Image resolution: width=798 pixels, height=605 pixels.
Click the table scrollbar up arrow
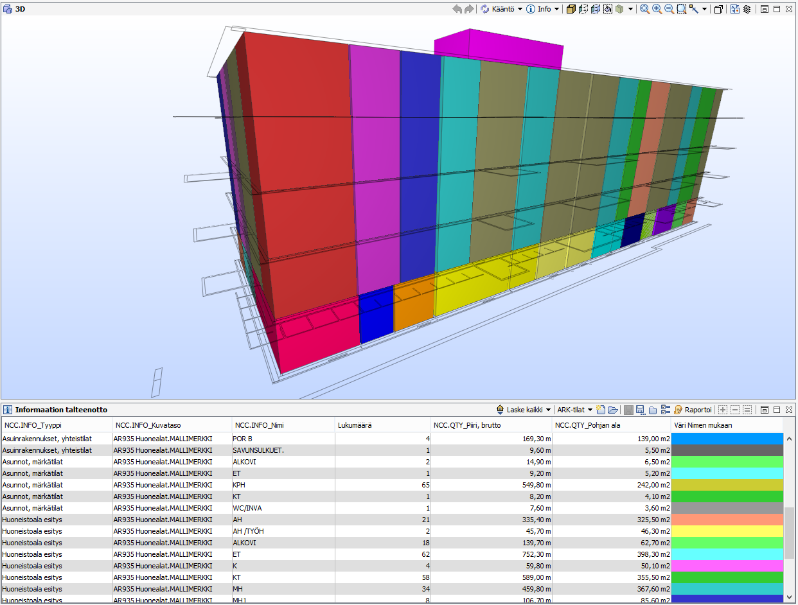click(x=790, y=438)
